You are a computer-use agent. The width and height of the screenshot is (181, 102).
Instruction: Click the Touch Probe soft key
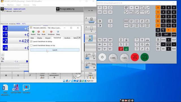point(42,76)
